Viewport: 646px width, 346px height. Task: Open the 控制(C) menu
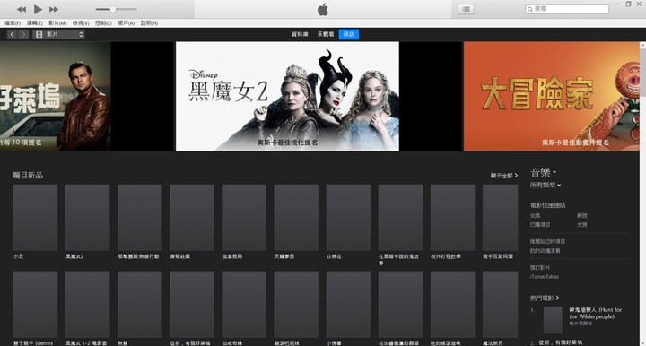(x=103, y=23)
